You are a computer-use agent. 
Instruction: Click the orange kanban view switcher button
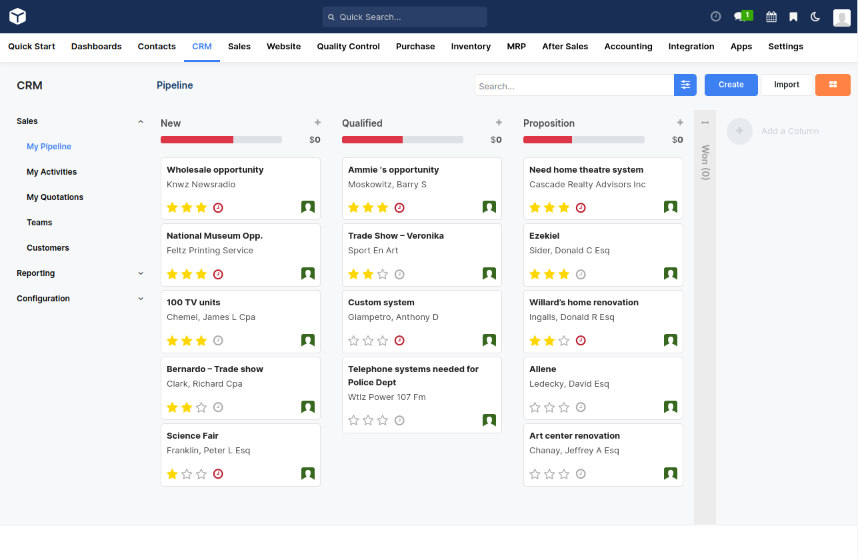833,85
